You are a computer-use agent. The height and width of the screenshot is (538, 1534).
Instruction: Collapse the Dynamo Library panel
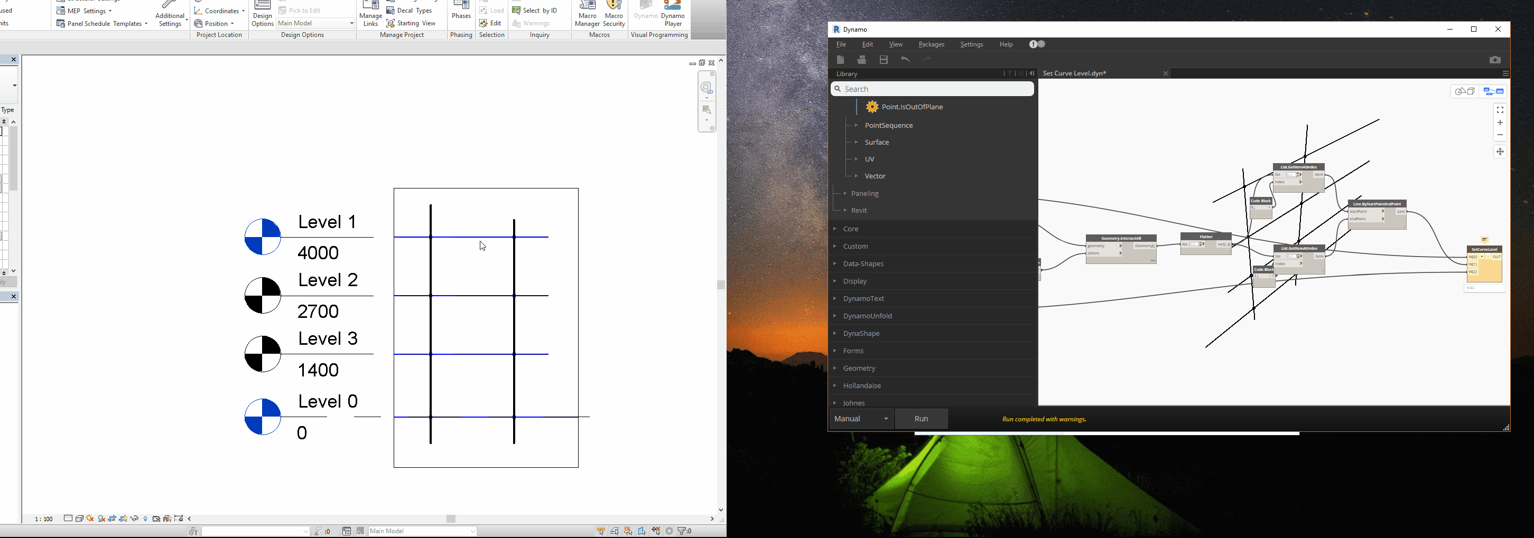1032,74
